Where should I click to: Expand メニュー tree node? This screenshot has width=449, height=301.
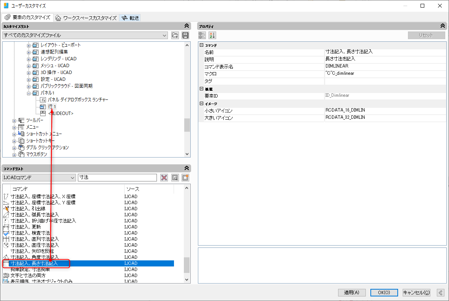14,128
